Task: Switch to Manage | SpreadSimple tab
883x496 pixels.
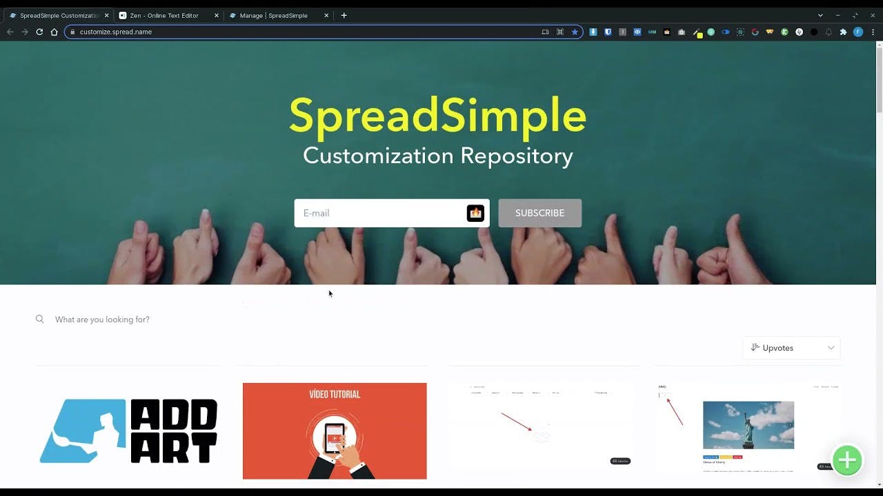Action: pyautogui.click(x=278, y=15)
